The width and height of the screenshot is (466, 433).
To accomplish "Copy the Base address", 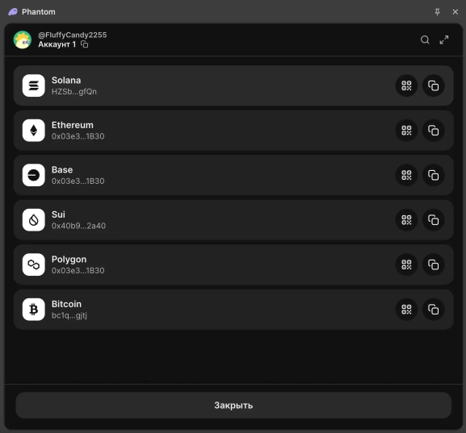I will click(434, 175).
